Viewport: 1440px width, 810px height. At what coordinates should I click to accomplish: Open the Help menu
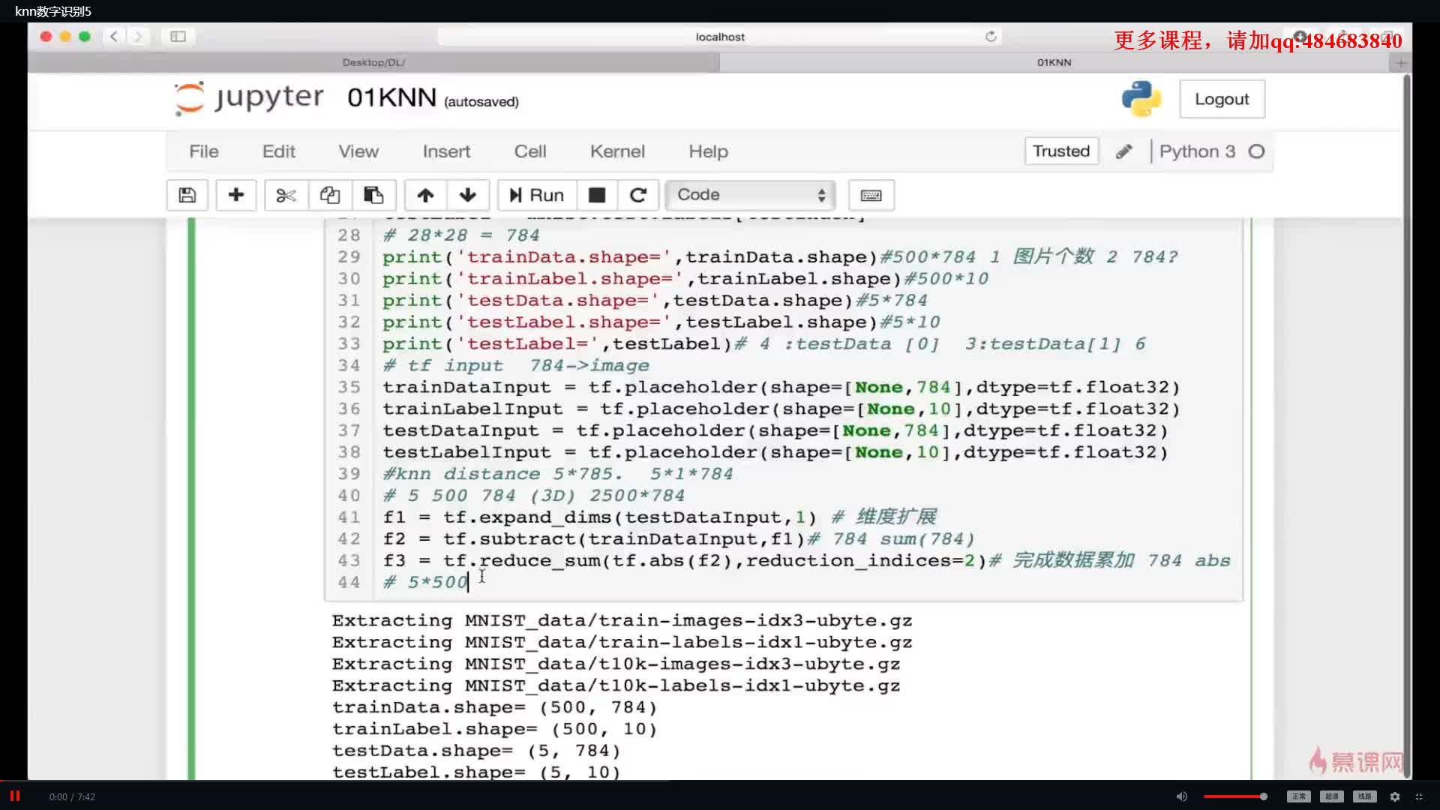point(709,151)
